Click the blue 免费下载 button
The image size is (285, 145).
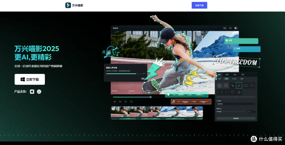pos(199,5)
